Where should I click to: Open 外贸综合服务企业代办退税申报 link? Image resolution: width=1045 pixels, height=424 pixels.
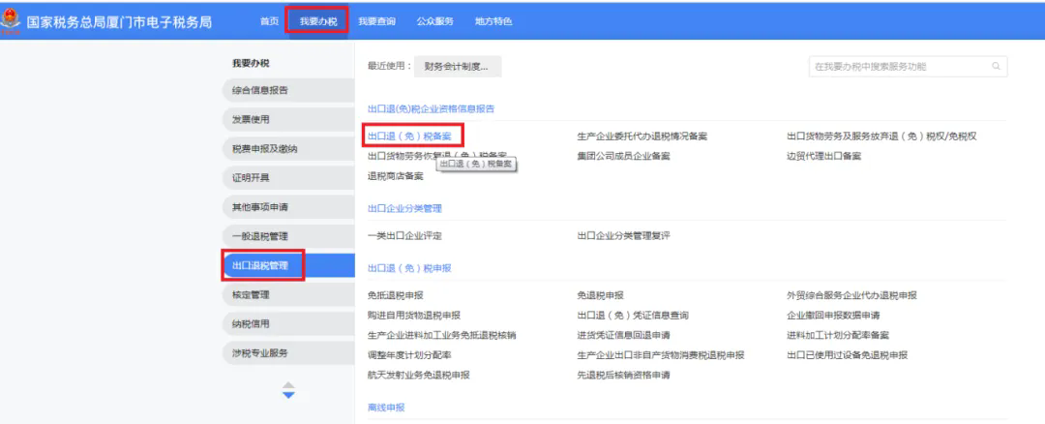851,295
